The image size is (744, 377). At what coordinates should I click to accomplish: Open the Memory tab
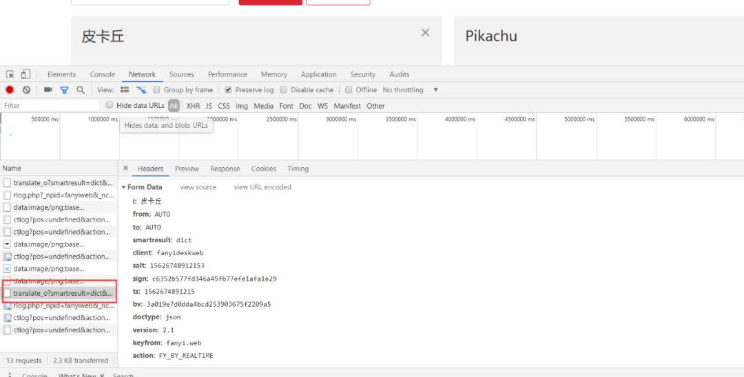pyautogui.click(x=273, y=74)
